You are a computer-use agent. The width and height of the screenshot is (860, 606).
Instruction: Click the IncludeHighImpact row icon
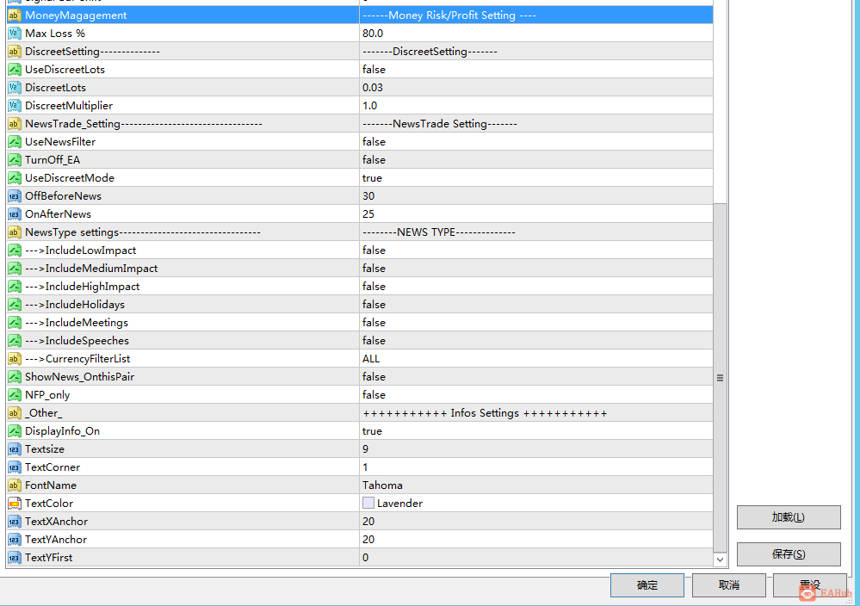tap(15, 287)
